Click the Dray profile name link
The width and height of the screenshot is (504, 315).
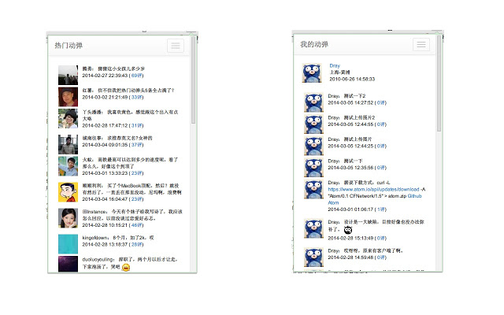[x=335, y=65]
